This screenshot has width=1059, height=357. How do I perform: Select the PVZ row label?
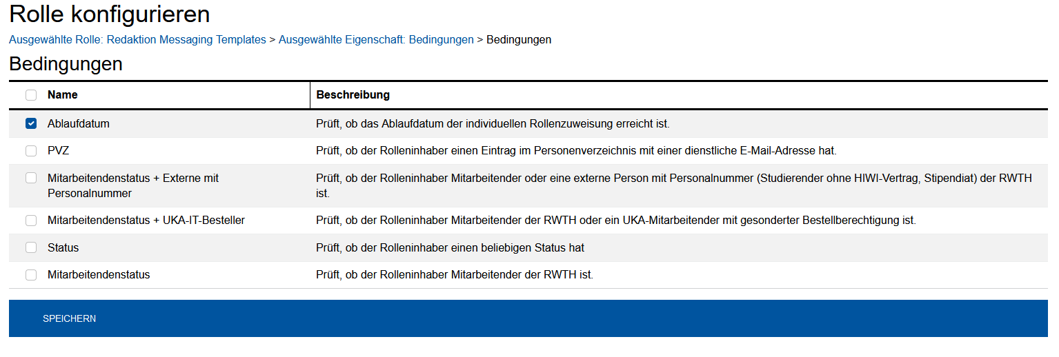[58, 151]
